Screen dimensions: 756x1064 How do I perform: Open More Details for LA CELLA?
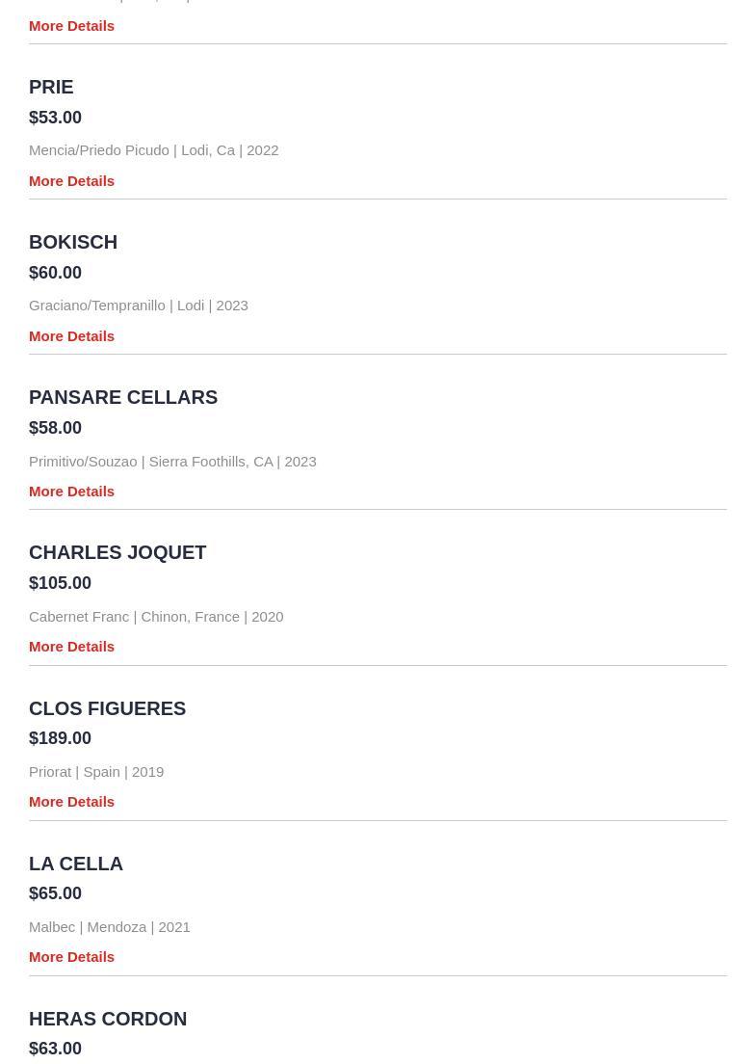71,957
